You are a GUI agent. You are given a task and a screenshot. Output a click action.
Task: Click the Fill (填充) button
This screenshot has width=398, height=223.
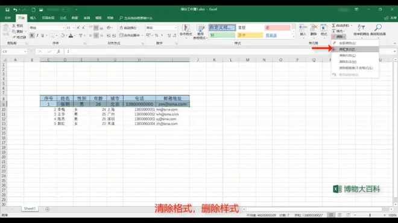tap(339, 31)
